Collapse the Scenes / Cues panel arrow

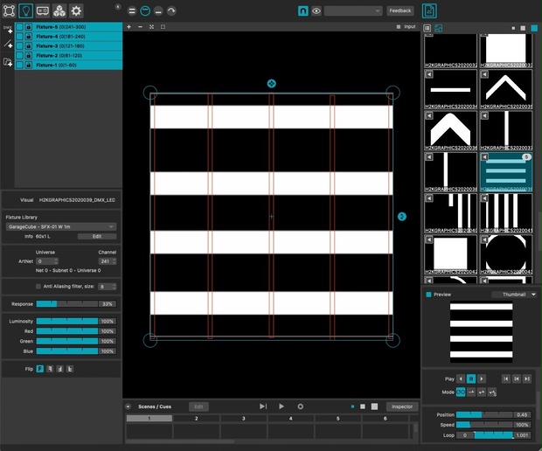coord(128,406)
